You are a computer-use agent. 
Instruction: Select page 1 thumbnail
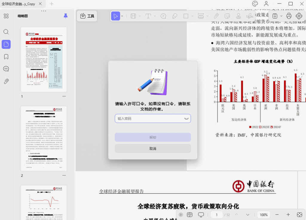click(44, 60)
